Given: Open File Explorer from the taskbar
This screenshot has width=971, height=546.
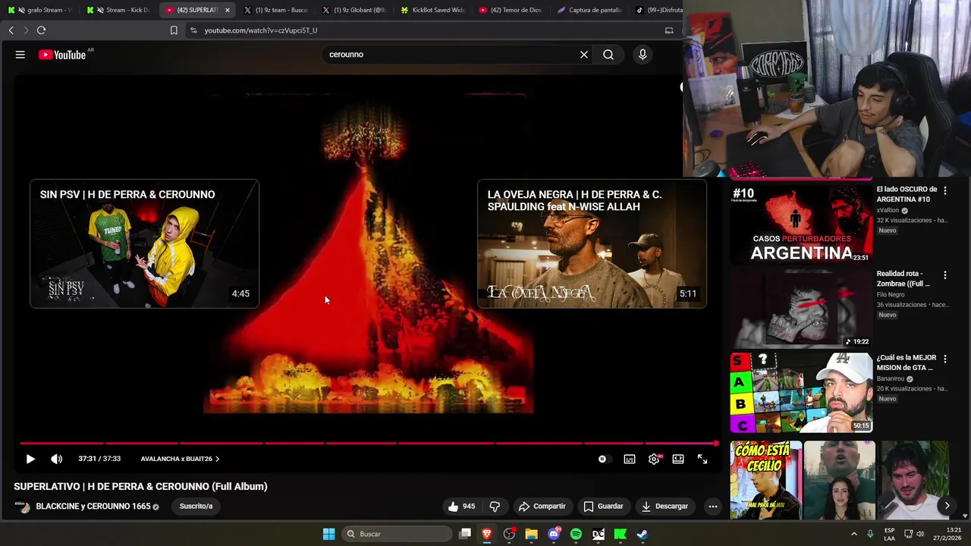Looking at the screenshot, I should (x=531, y=534).
